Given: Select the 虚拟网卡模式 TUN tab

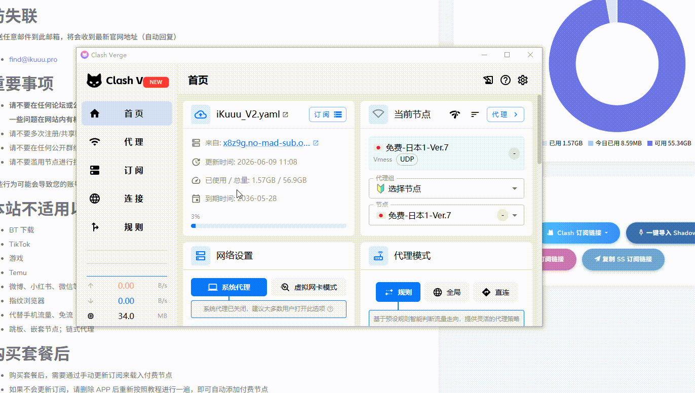Looking at the screenshot, I should (x=308, y=287).
